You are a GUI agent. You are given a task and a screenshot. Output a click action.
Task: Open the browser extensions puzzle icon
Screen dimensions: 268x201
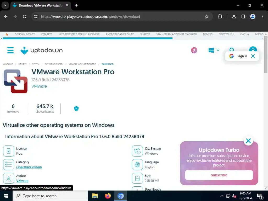point(220,16)
